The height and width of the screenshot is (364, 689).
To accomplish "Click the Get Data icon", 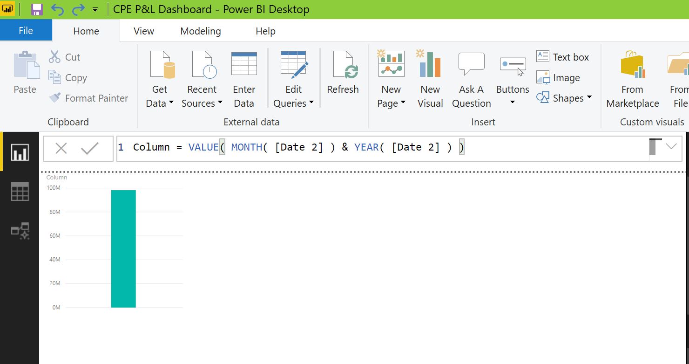I will (162, 64).
